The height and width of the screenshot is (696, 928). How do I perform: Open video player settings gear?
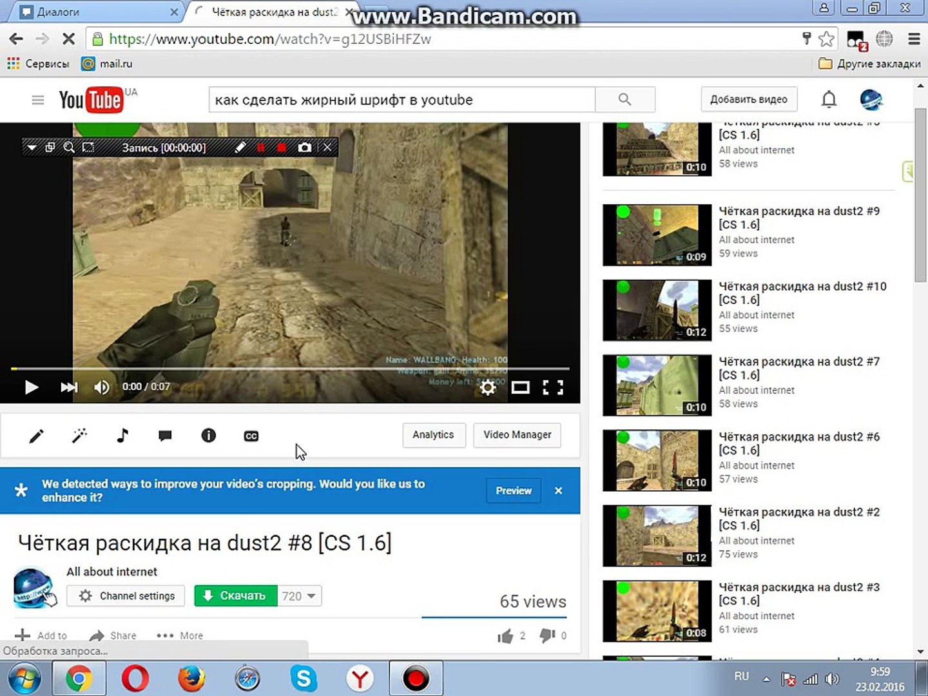(488, 387)
